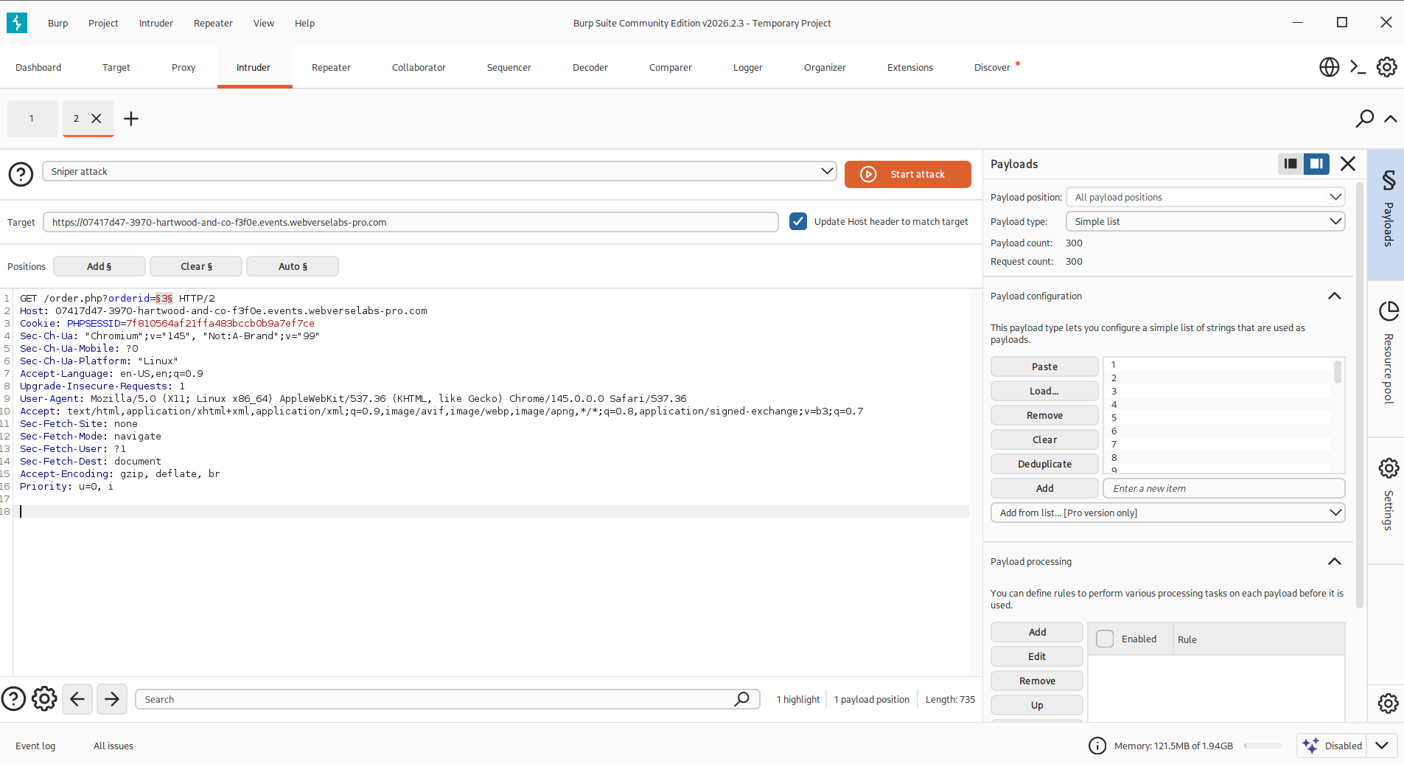Expand the AI Disabled dropdown arrow
The height and width of the screenshot is (764, 1404).
1382,746
